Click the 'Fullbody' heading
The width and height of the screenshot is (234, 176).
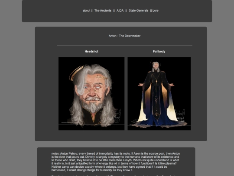(x=159, y=51)
